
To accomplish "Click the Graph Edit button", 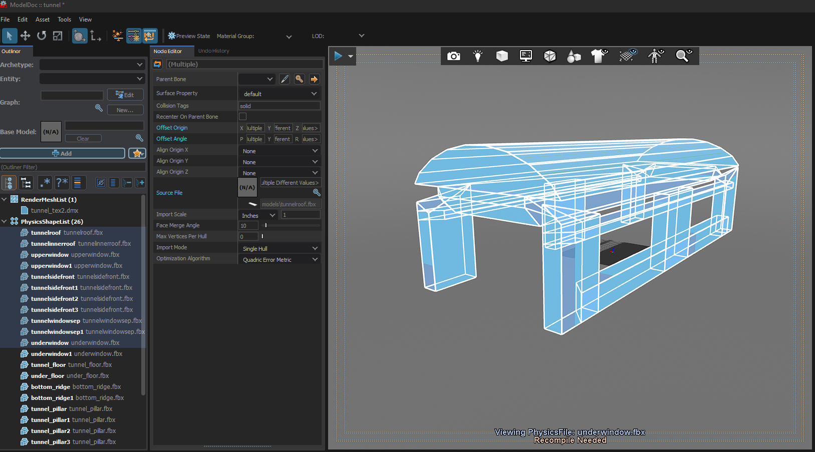I will 125,95.
